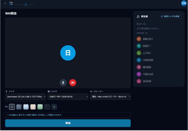Click the teal 筑 participant avatar
Image resolution: width=188 pixels, height=131 pixels.
(x=139, y=46)
